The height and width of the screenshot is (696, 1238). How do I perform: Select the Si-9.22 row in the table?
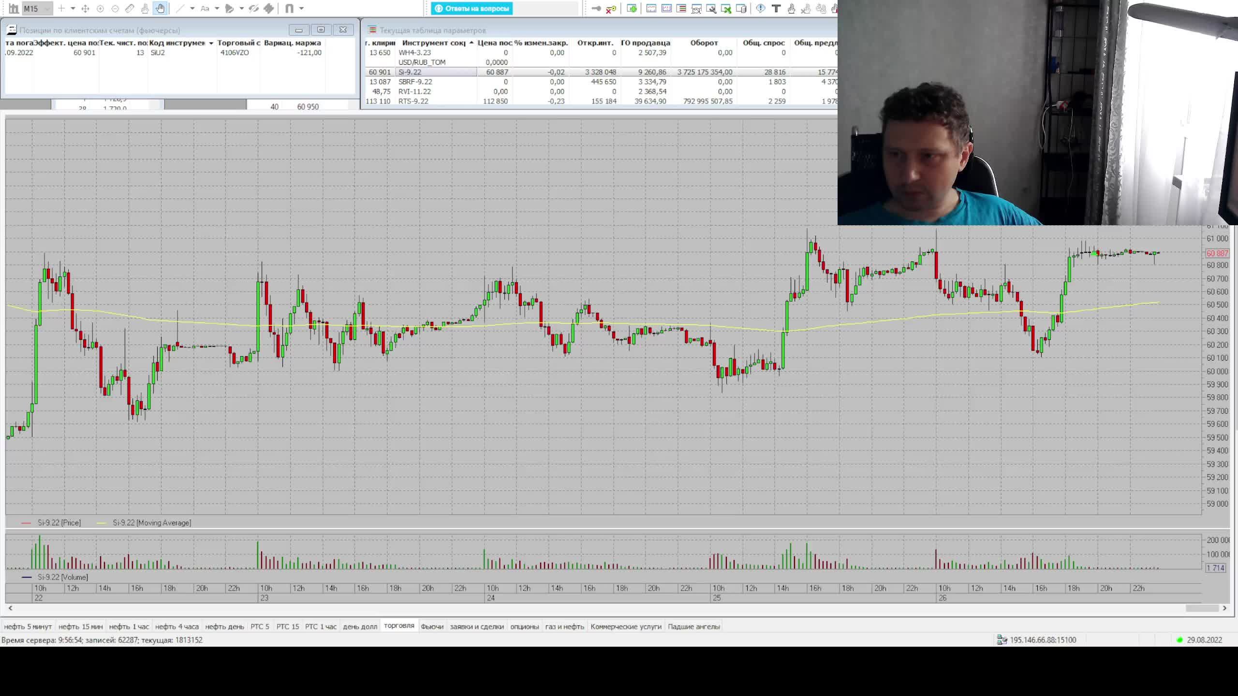pos(410,72)
